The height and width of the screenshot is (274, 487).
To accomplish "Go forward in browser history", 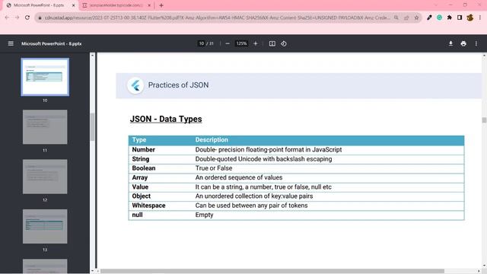I will pos(17,18).
